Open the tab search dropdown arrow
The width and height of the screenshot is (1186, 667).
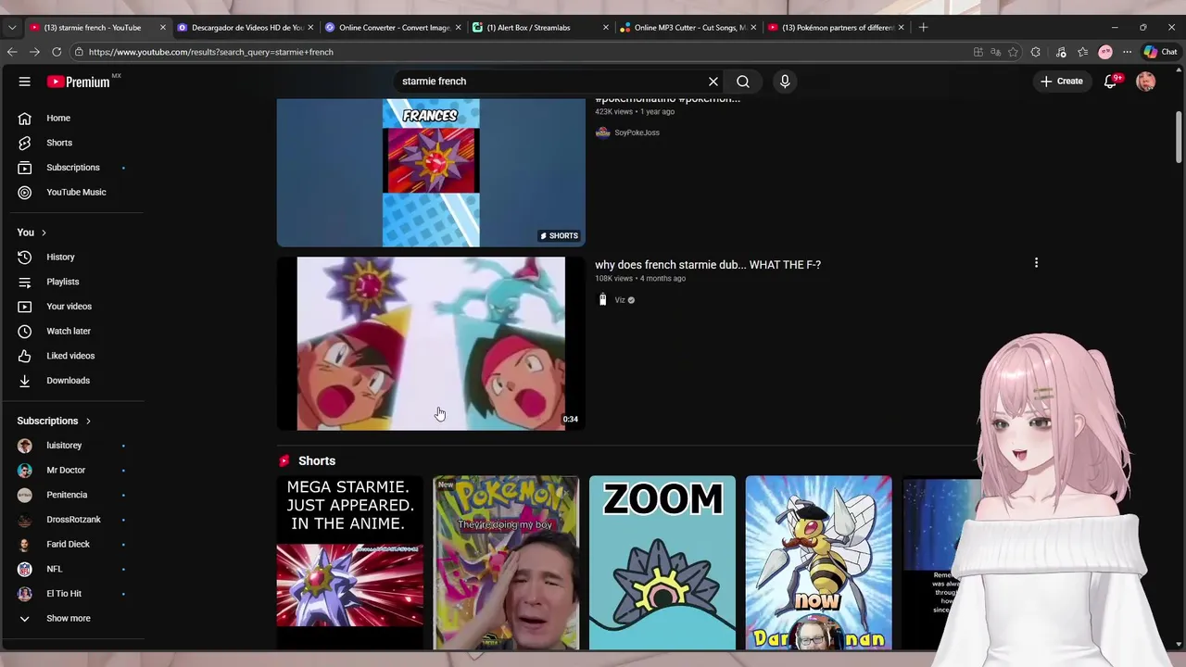[12, 28]
